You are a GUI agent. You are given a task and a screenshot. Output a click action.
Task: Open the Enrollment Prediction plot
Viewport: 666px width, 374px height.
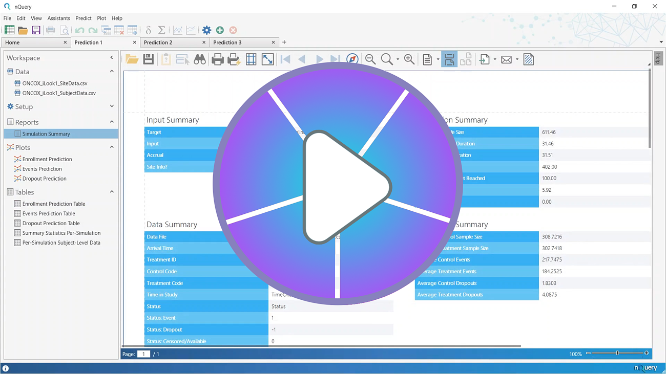pos(47,159)
